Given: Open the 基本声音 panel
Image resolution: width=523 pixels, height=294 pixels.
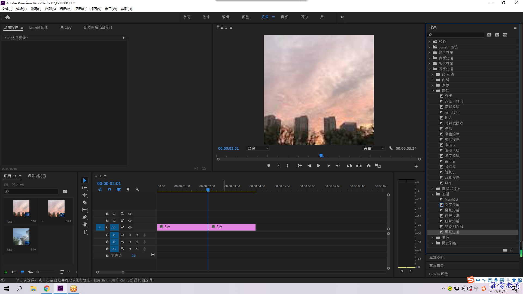Looking at the screenshot, I should point(436,266).
